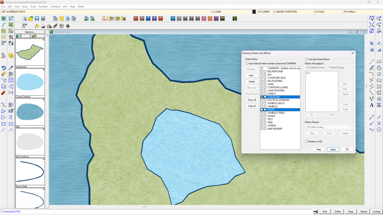Click the New drawing icon in toolbar
The height and width of the screenshot is (215, 383).
tap(25, 19)
